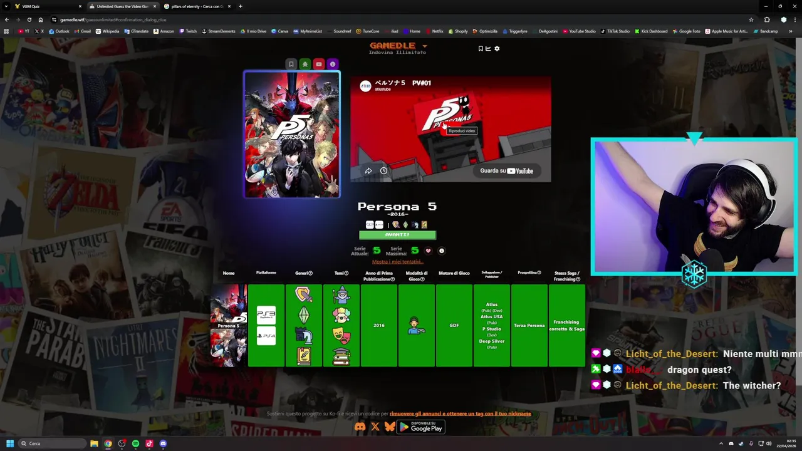Image resolution: width=802 pixels, height=451 pixels.
Task: Click the purple info button above cover
Action: [x=333, y=64]
